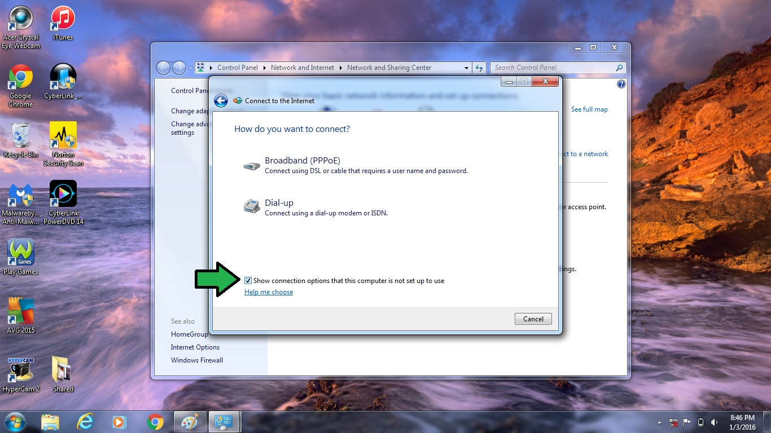
Task: Click the Malwarebytes Anti-Malware desktop icon
Action: click(21, 203)
